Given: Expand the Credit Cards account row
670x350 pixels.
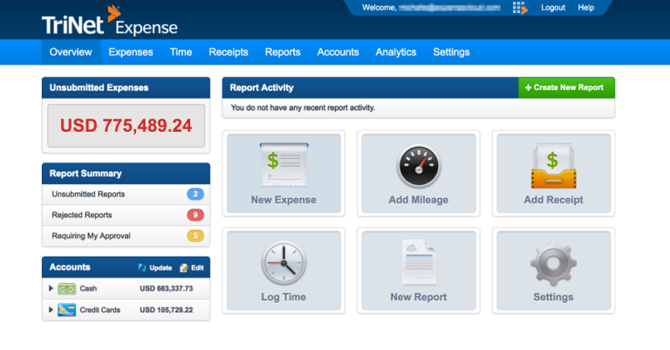Looking at the screenshot, I should pyautogui.click(x=50, y=310).
